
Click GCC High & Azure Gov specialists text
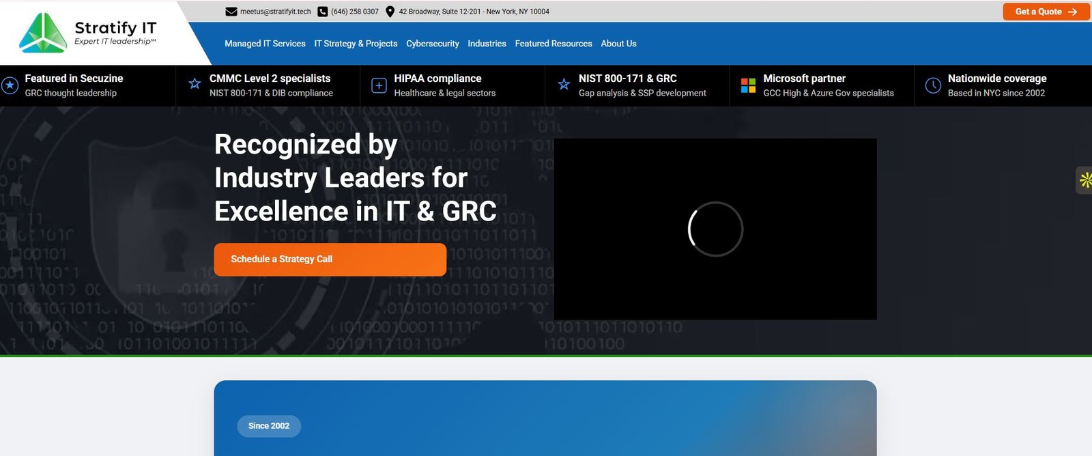[829, 93]
